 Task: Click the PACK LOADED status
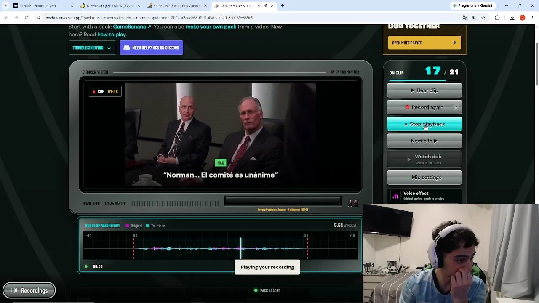(267, 290)
